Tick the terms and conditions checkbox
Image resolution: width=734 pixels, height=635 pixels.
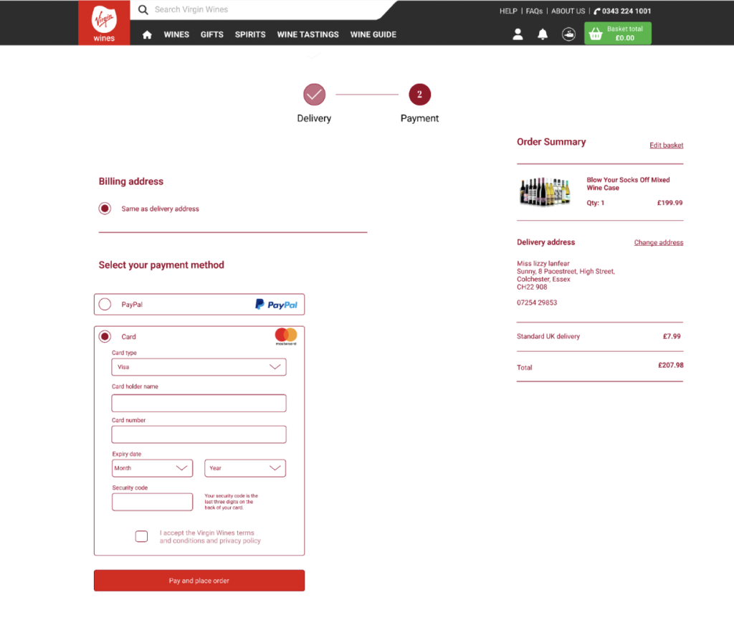point(141,536)
